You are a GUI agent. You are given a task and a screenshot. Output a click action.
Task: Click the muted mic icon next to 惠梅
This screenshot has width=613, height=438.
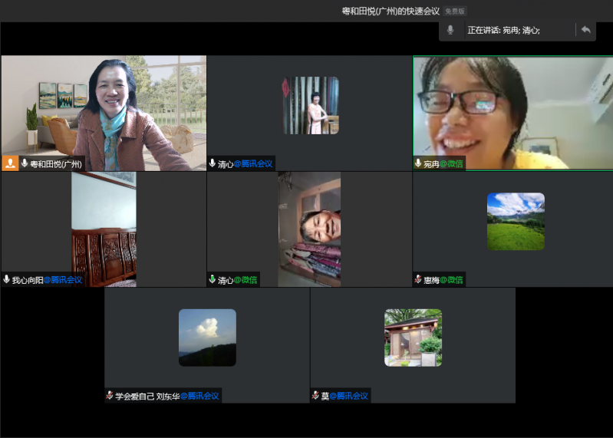pos(418,280)
